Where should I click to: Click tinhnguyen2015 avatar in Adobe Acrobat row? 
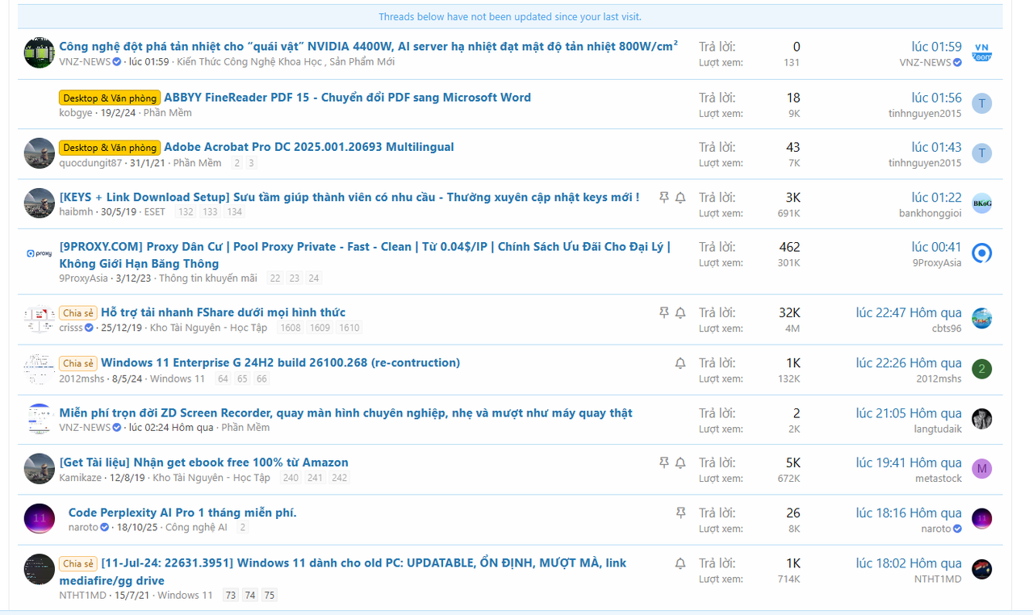click(x=981, y=153)
